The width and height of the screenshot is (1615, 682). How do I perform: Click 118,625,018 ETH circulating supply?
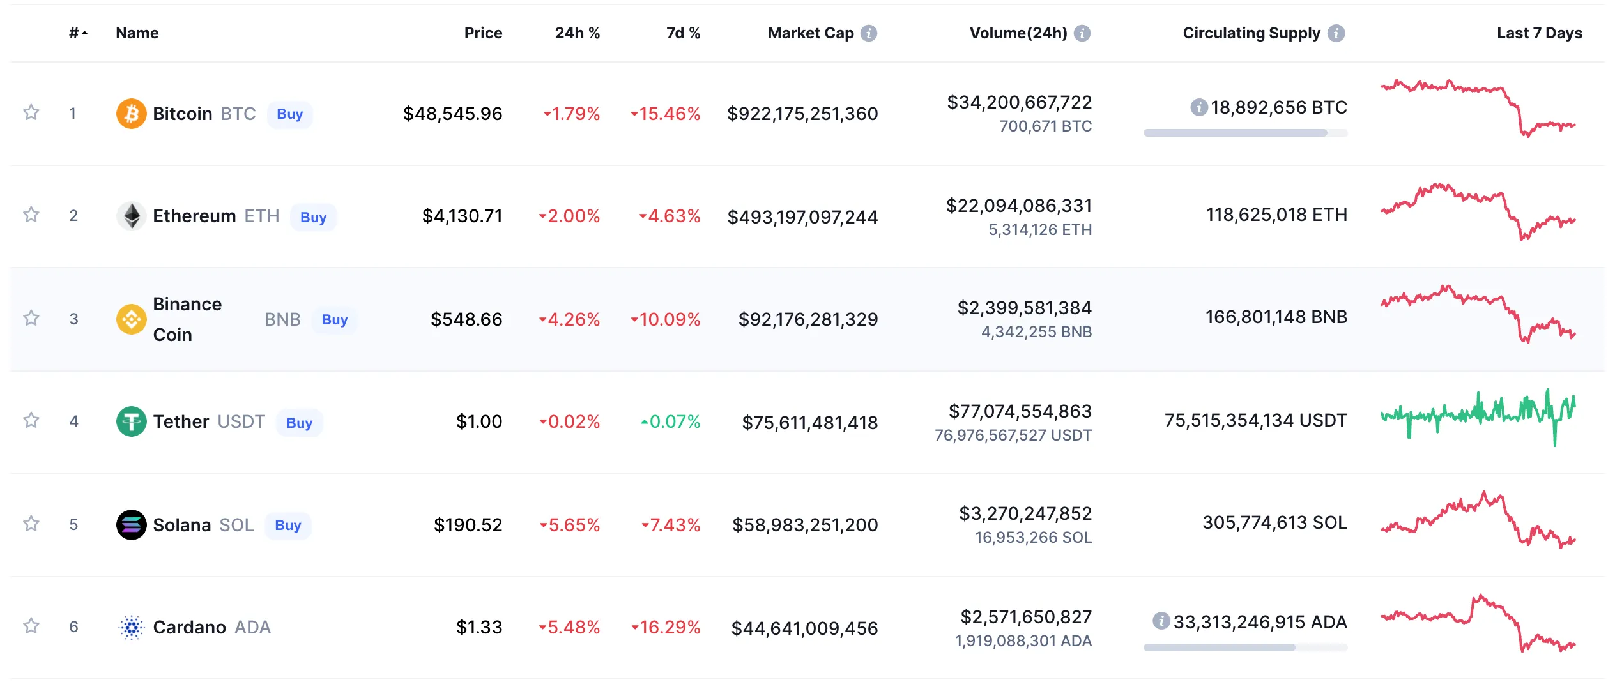click(x=1276, y=215)
